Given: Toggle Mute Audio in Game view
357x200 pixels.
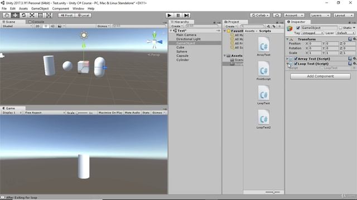Looking at the screenshot, I should [132, 112].
